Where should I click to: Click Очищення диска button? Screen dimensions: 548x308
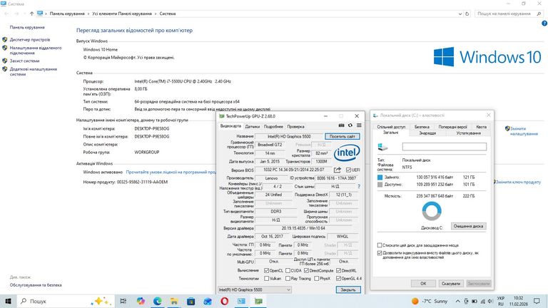468,226
